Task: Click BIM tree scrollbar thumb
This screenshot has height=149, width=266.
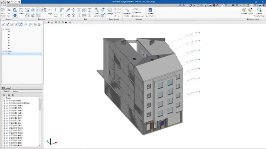Action: 40,105
